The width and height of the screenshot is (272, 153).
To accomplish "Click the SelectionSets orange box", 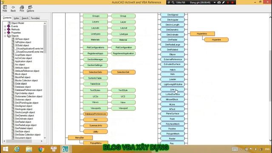I will (95, 72).
